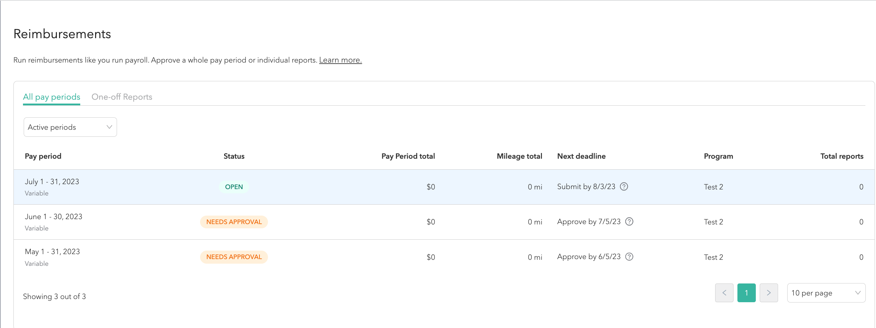
Task: Open July 1 - 31, 2023 pay period
Action: coord(52,182)
